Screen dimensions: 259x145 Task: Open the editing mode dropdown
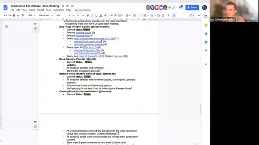192,15
